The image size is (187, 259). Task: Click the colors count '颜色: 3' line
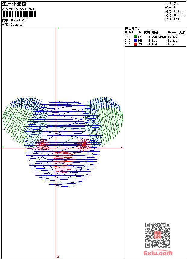click(170, 7)
